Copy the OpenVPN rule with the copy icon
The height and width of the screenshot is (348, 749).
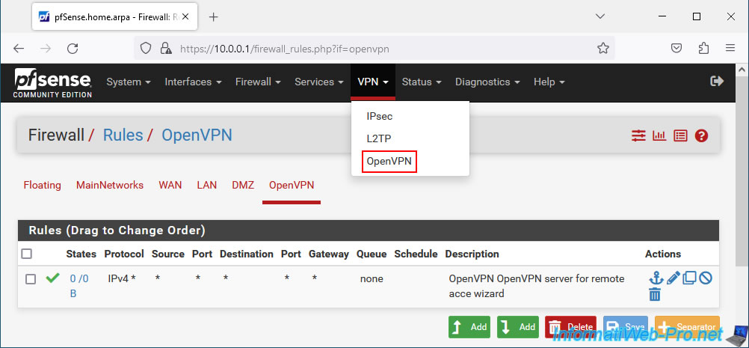[688, 278]
